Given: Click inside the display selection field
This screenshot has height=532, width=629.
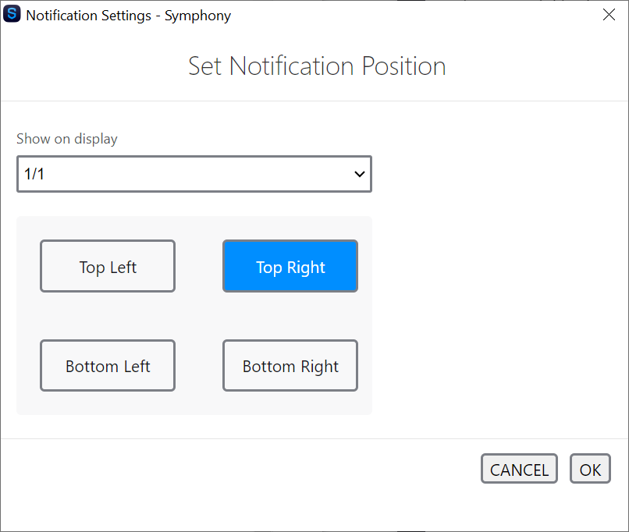Looking at the screenshot, I should (x=156, y=173).
